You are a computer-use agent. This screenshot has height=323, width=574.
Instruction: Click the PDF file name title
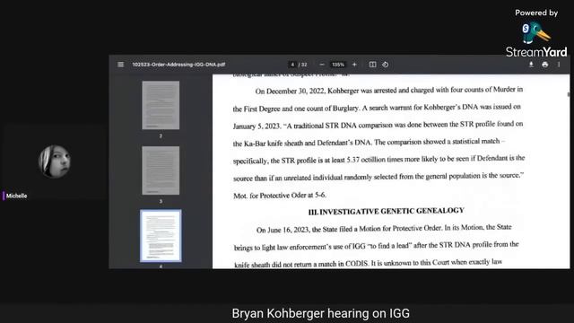pos(178,65)
